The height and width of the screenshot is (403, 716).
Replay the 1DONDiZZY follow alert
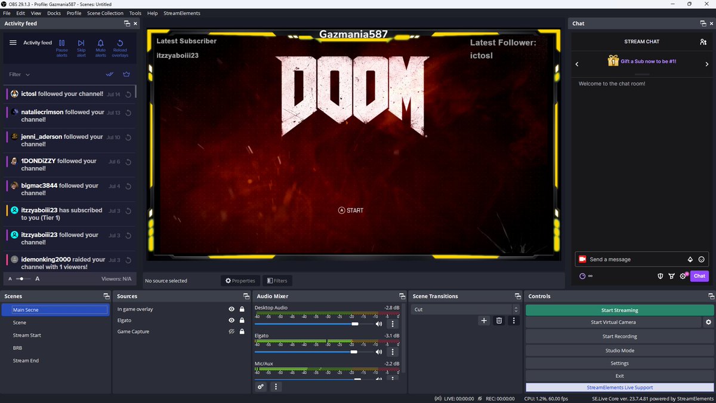click(129, 162)
